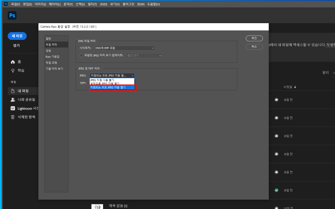Open the 보기(V) menu
The height and width of the screenshot is (209, 335).
click(x=115, y=4)
